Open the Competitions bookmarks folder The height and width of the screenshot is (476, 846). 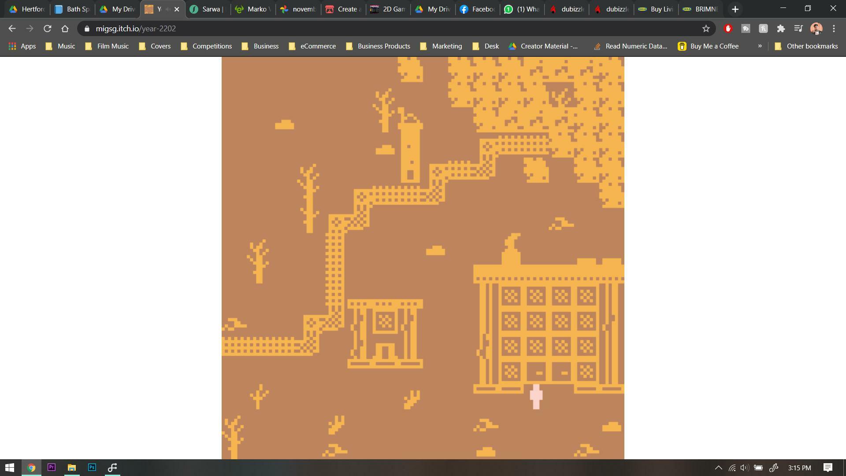pos(206,46)
